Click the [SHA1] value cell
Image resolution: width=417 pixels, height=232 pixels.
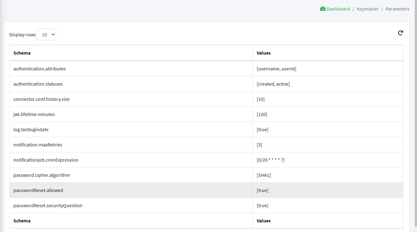click(263, 175)
